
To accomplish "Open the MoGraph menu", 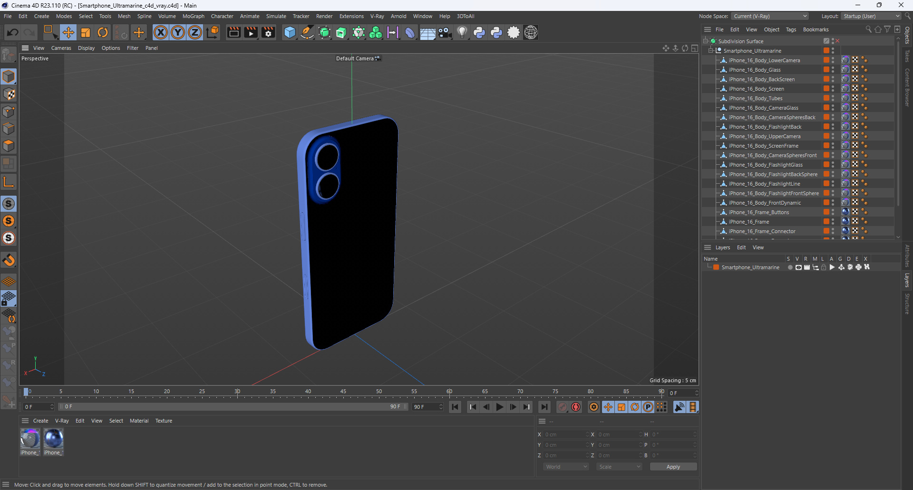I will click(x=193, y=16).
